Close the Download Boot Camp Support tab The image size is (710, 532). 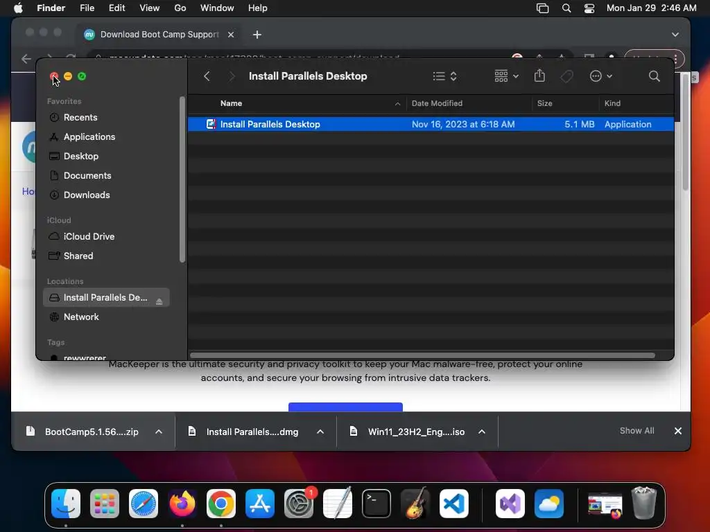pyautogui.click(x=230, y=35)
